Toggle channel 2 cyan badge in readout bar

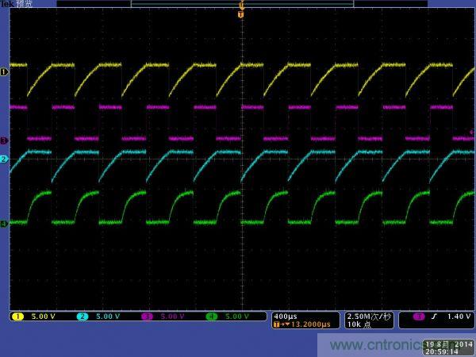pyautogui.click(x=83, y=316)
